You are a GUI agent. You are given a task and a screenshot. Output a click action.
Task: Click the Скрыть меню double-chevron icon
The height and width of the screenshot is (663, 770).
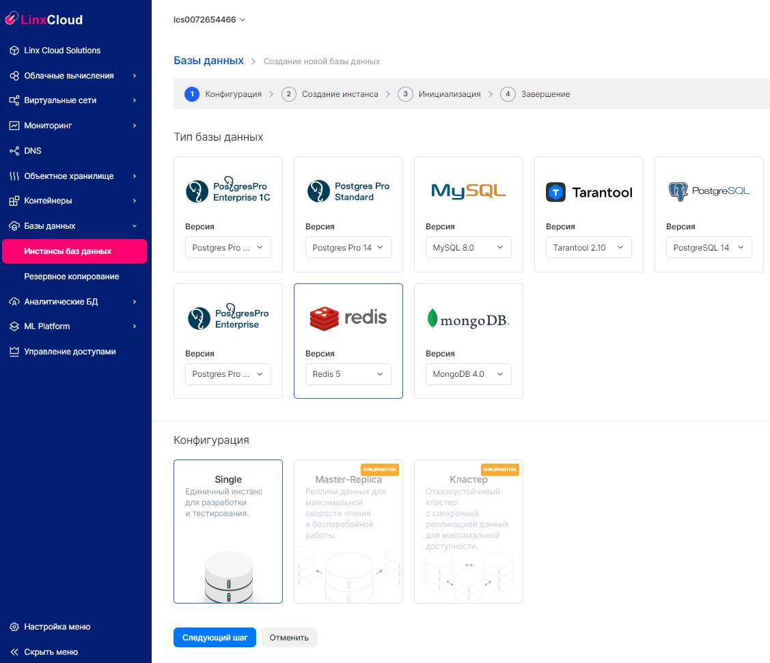point(14,651)
